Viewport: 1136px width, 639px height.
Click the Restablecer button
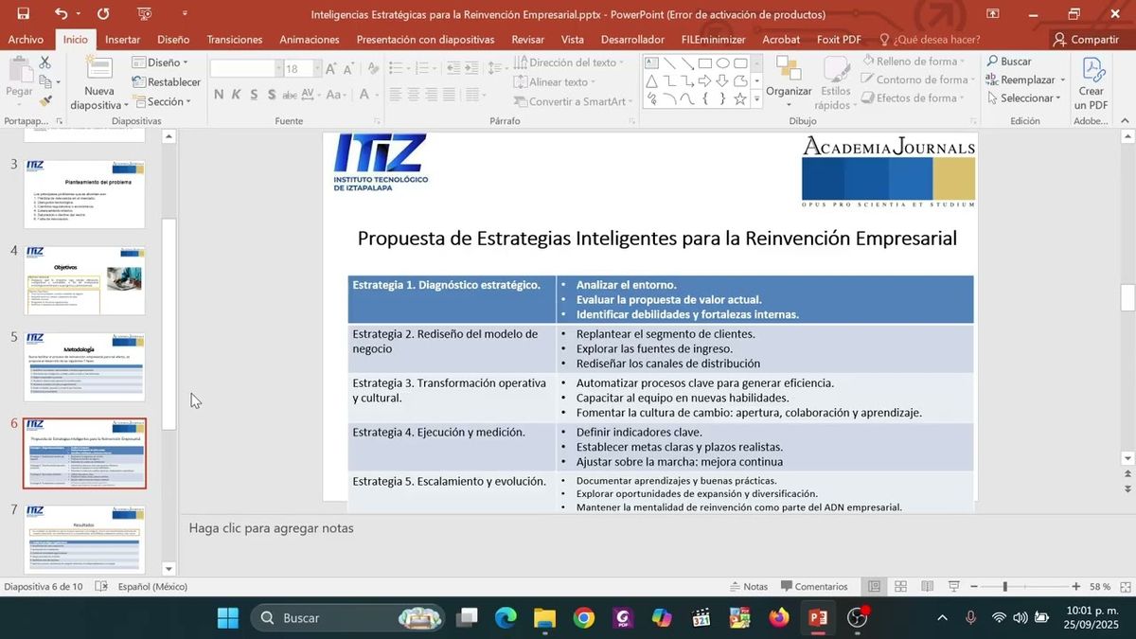pos(167,82)
